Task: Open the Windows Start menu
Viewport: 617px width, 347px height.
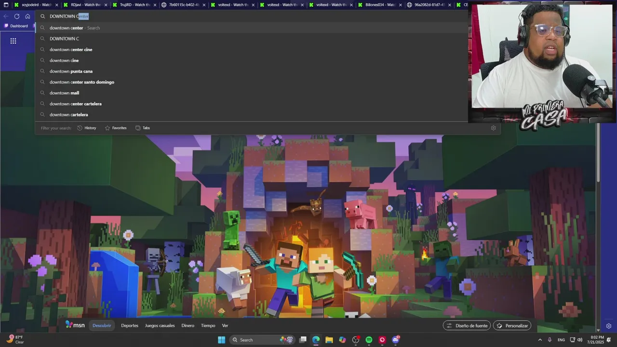Action: tap(221, 340)
